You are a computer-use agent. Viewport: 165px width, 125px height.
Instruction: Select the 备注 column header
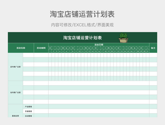tap(153, 48)
